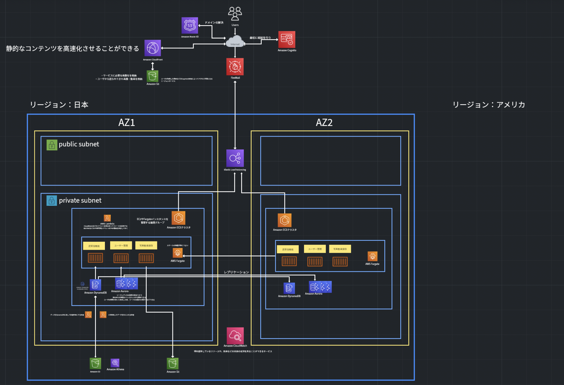
Task: Select the Users icon at top
Action: (235, 14)
